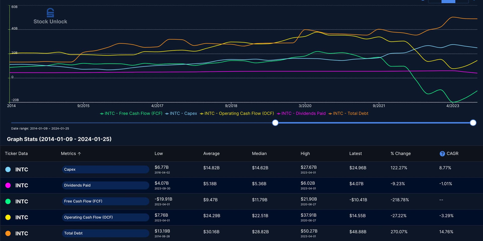
Task: Click the Capex low value $6.77B
Action: click(162, 167)
